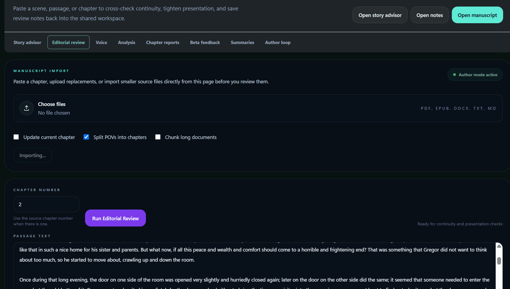This screenshot has width=510, height=289.
Task: Click 'Use the source chapter number' hint
Action: [x=43, y=221]
